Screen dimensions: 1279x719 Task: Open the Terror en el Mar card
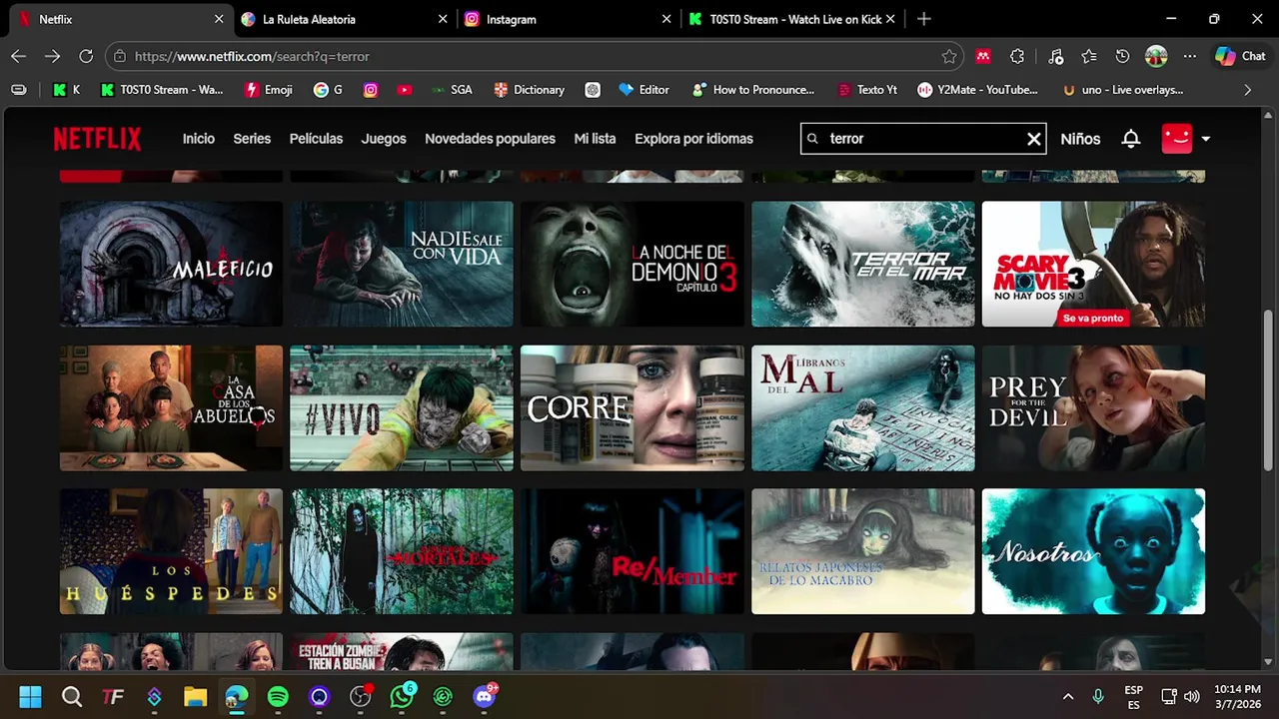pos(863,264)
